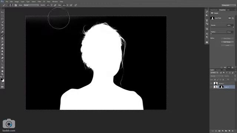This screenshot has width=237, height=133.
Task: Select the Brush tool in left toolbar
Action: coord(2,35)
